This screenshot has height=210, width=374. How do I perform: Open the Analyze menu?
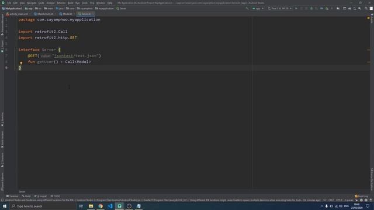(x=50, y=3)
